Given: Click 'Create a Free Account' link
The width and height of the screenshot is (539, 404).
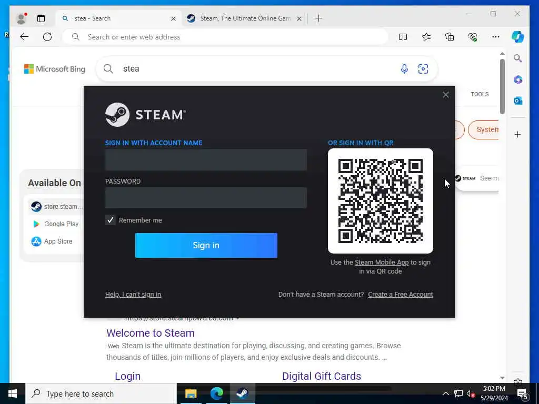Looking at the screenshot, I should [401, 295].
